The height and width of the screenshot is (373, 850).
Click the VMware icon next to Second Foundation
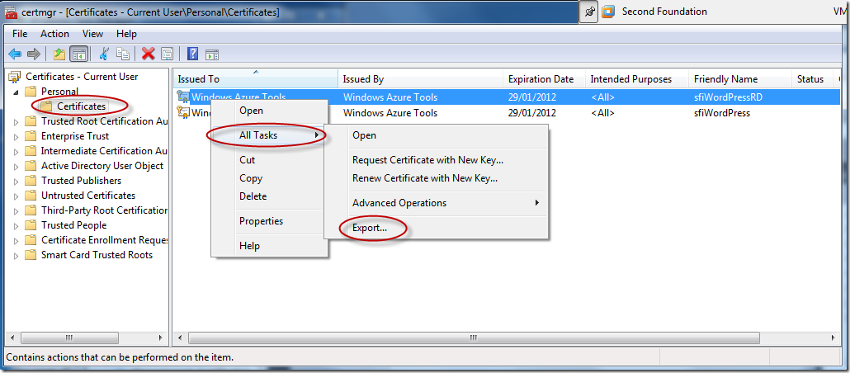[609, 12]
